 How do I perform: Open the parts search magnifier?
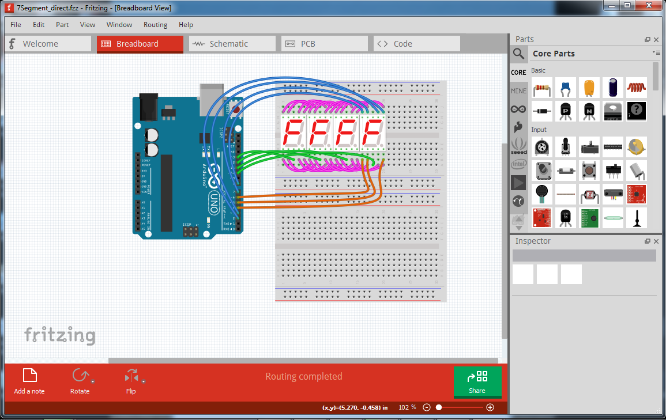click(x=518, y=54)
